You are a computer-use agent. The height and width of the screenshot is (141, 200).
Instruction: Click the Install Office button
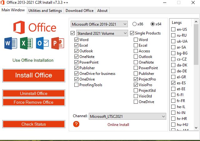[34, 76]
